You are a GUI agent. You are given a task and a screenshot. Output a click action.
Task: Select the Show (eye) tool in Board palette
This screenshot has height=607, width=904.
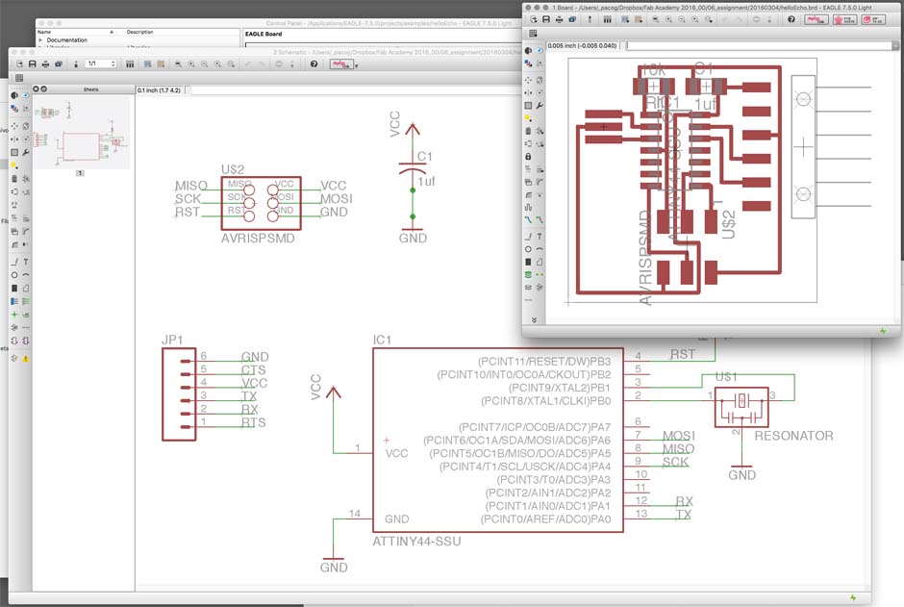pyautogui.click(x=540, y=51)
